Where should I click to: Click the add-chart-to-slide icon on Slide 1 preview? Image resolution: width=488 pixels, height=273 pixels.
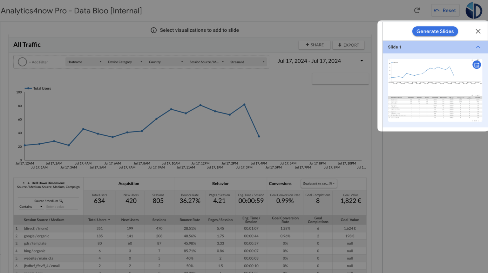pyautogui.click(x=477, y=65)
